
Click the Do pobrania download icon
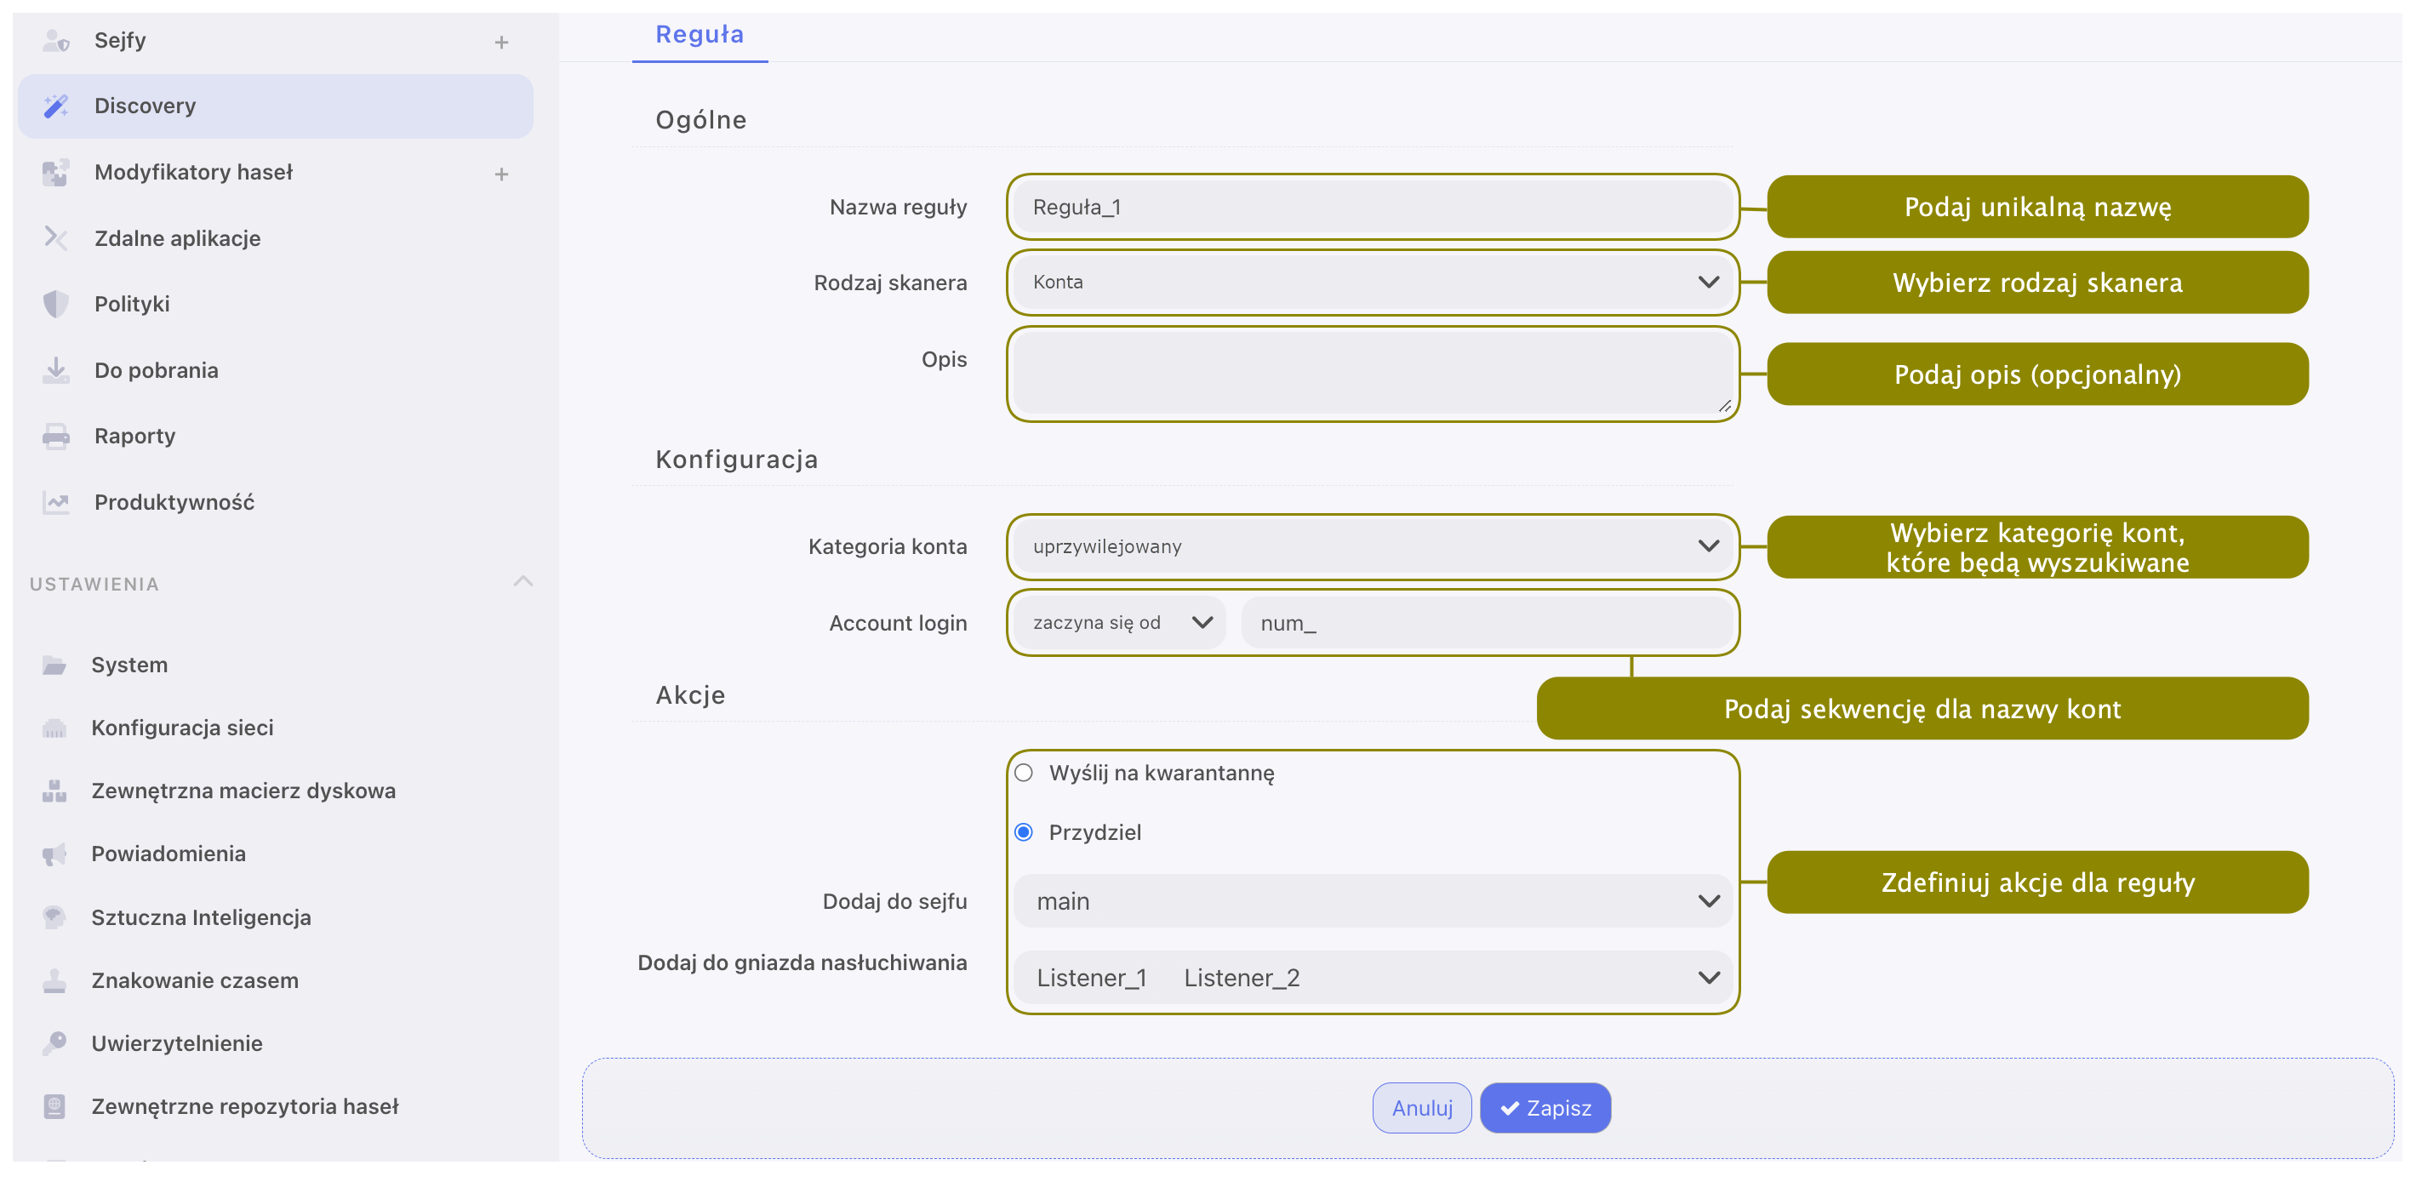pyautogui.click(x=56, y=369)
